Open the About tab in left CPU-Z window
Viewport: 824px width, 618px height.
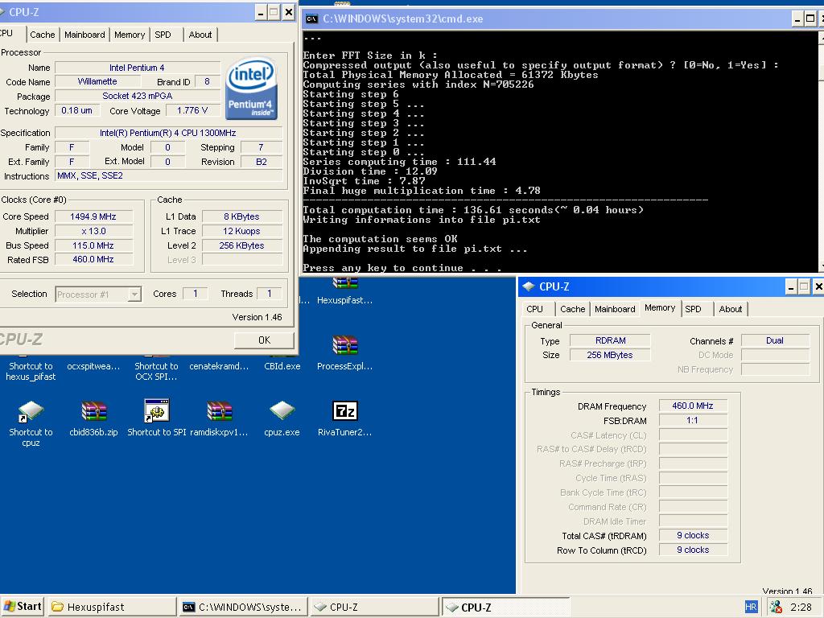(200, 35)
